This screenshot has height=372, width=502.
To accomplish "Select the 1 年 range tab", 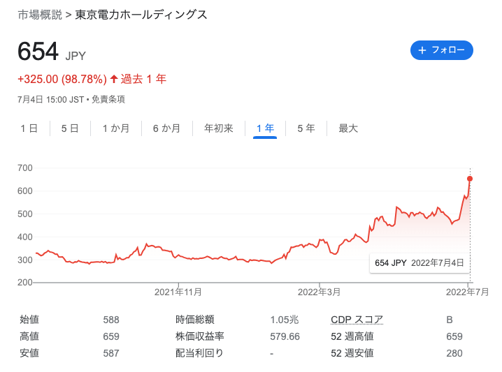I will coord(265,128).
